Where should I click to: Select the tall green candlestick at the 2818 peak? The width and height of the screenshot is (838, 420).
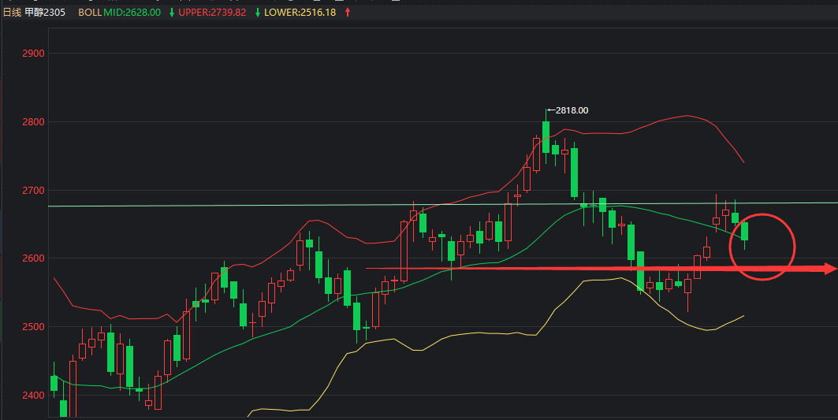[546, 136]
